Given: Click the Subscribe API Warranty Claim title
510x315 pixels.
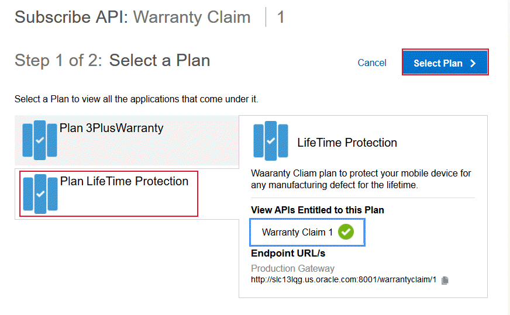Looking at the screenshot, I should coord(133,18).
